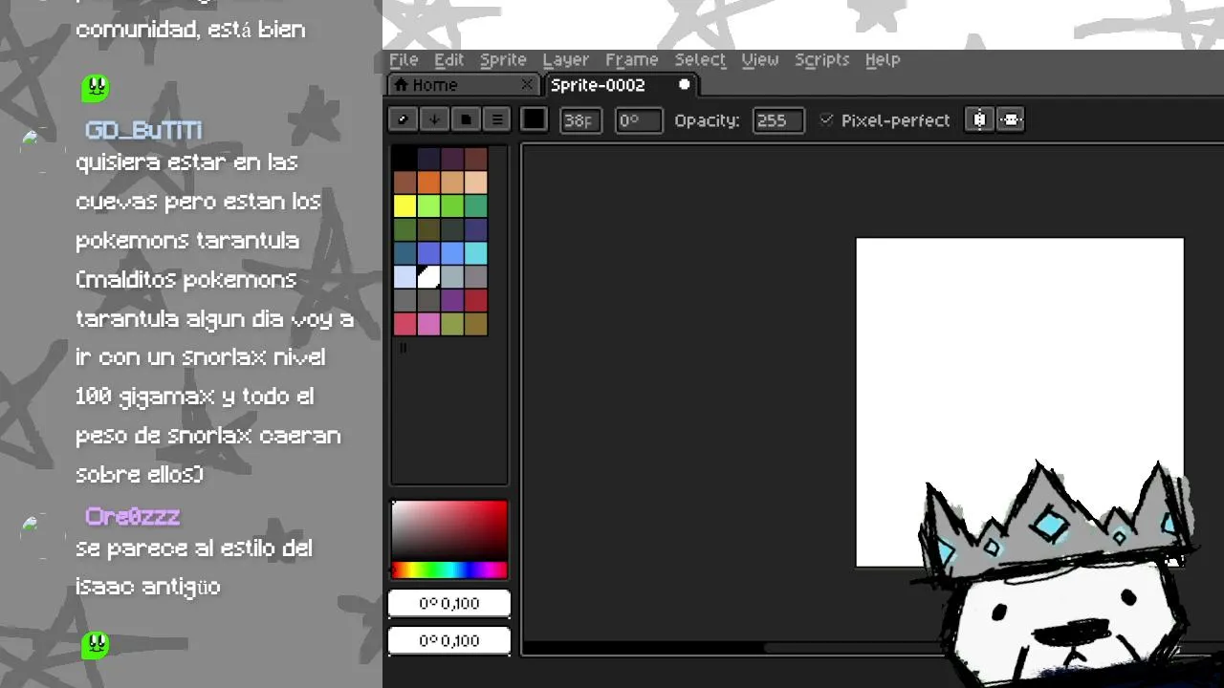Pick the royal blue palette swatch
The width and height of the screenshot is (1224, 688).
pos(428,253)
